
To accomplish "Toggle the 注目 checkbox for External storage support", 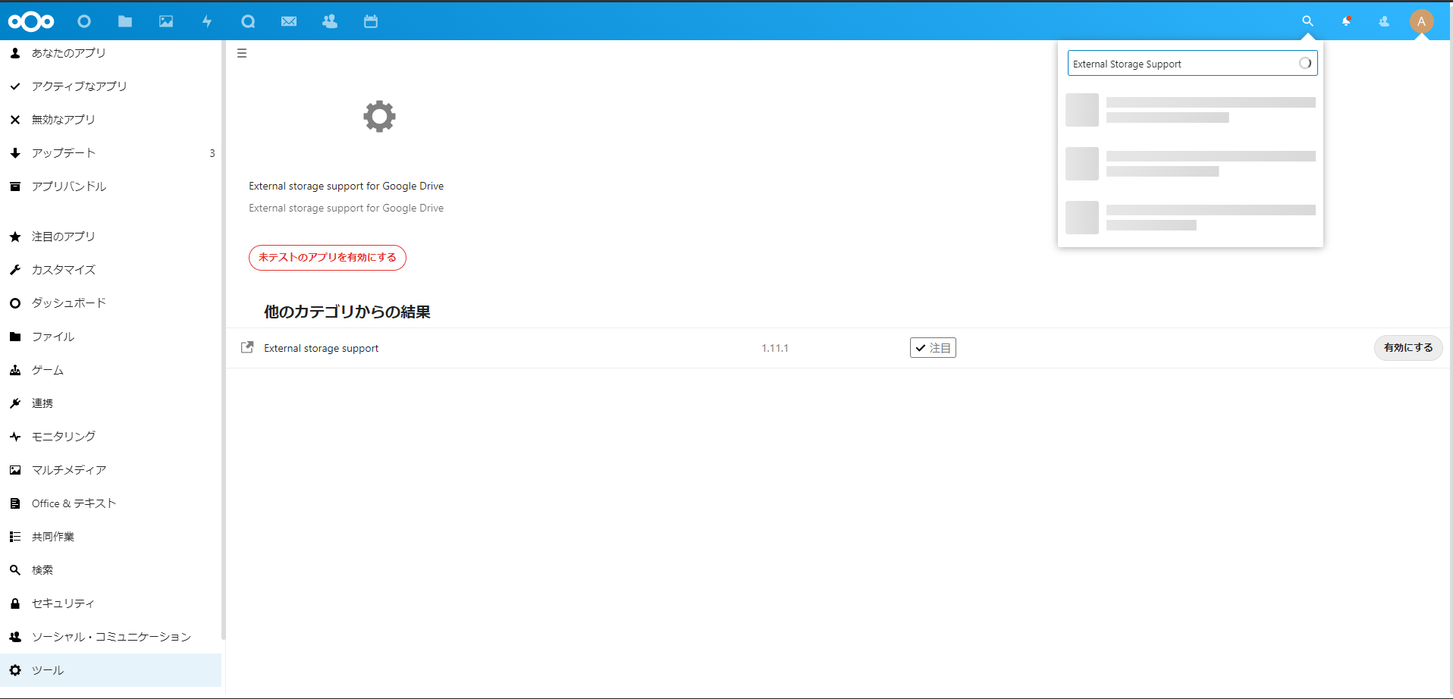I will click(933, 347).
